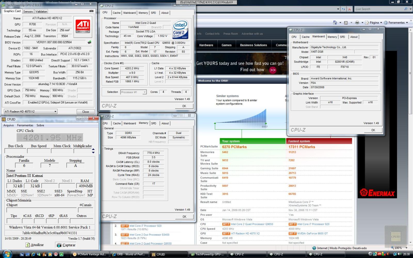Click the NVIDIA GeForce 9600 GT link
The image size is (413, 258).
pos(312,233)
